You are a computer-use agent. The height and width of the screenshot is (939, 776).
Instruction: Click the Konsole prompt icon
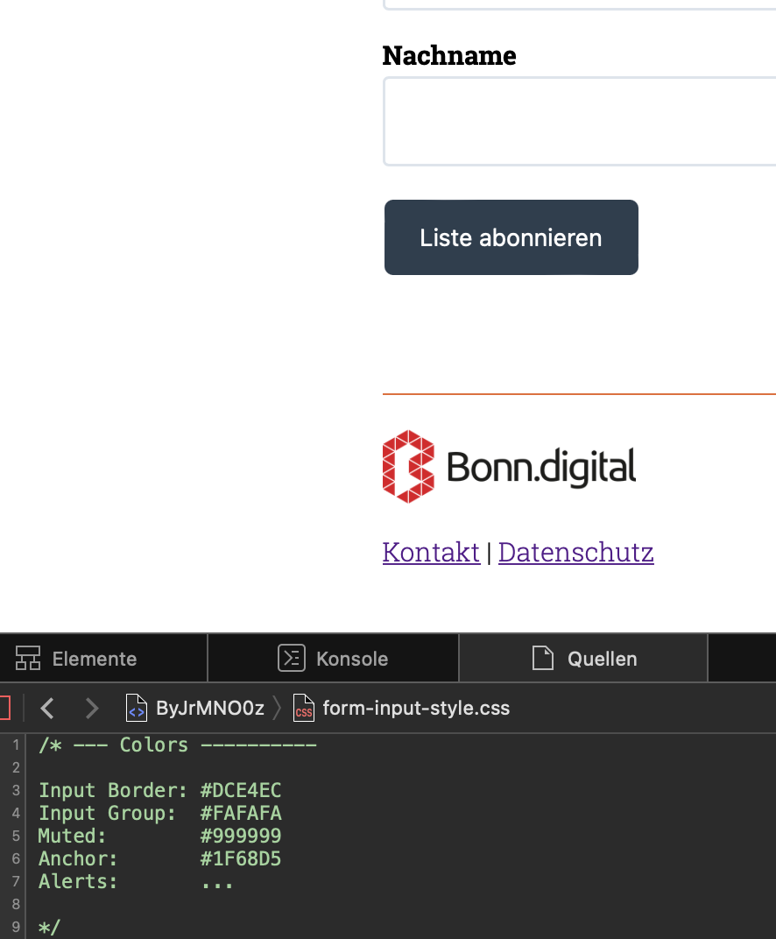coord(292,658)
